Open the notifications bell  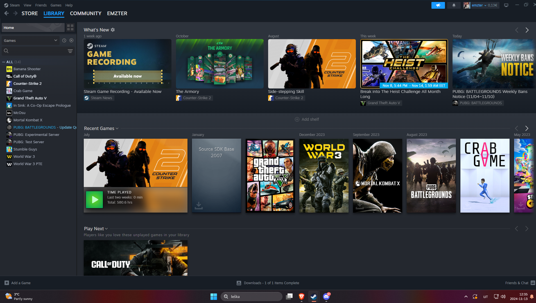pos(454,5)
